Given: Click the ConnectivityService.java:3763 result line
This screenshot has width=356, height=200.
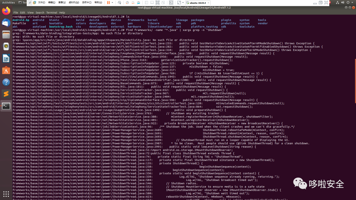Looking at the screenshot, I should coord(116,113).
